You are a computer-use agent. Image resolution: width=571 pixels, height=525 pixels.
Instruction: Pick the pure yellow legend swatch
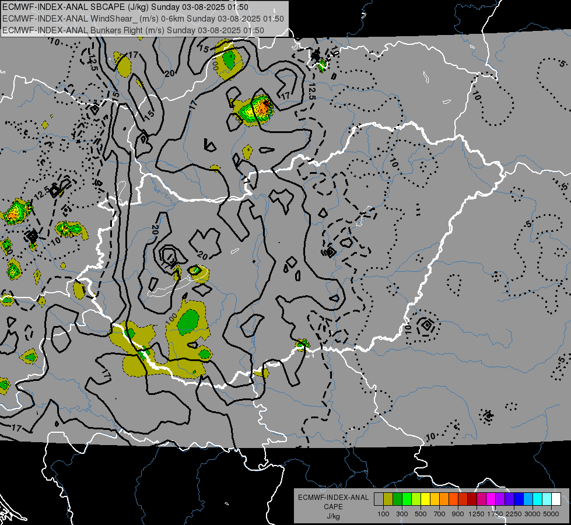[x=425, y=499]
